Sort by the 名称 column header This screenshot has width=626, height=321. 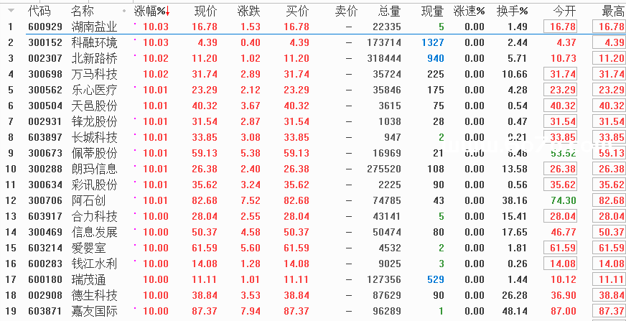tap(83, 11)
